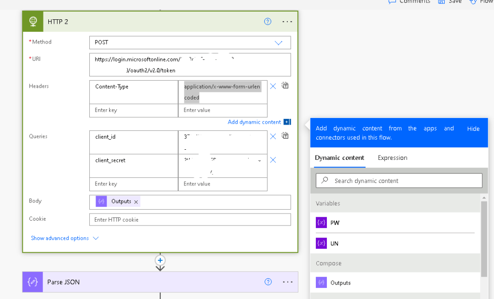Delete the client_secret query row
Screen dimensions: 494x299
[273, 160]
